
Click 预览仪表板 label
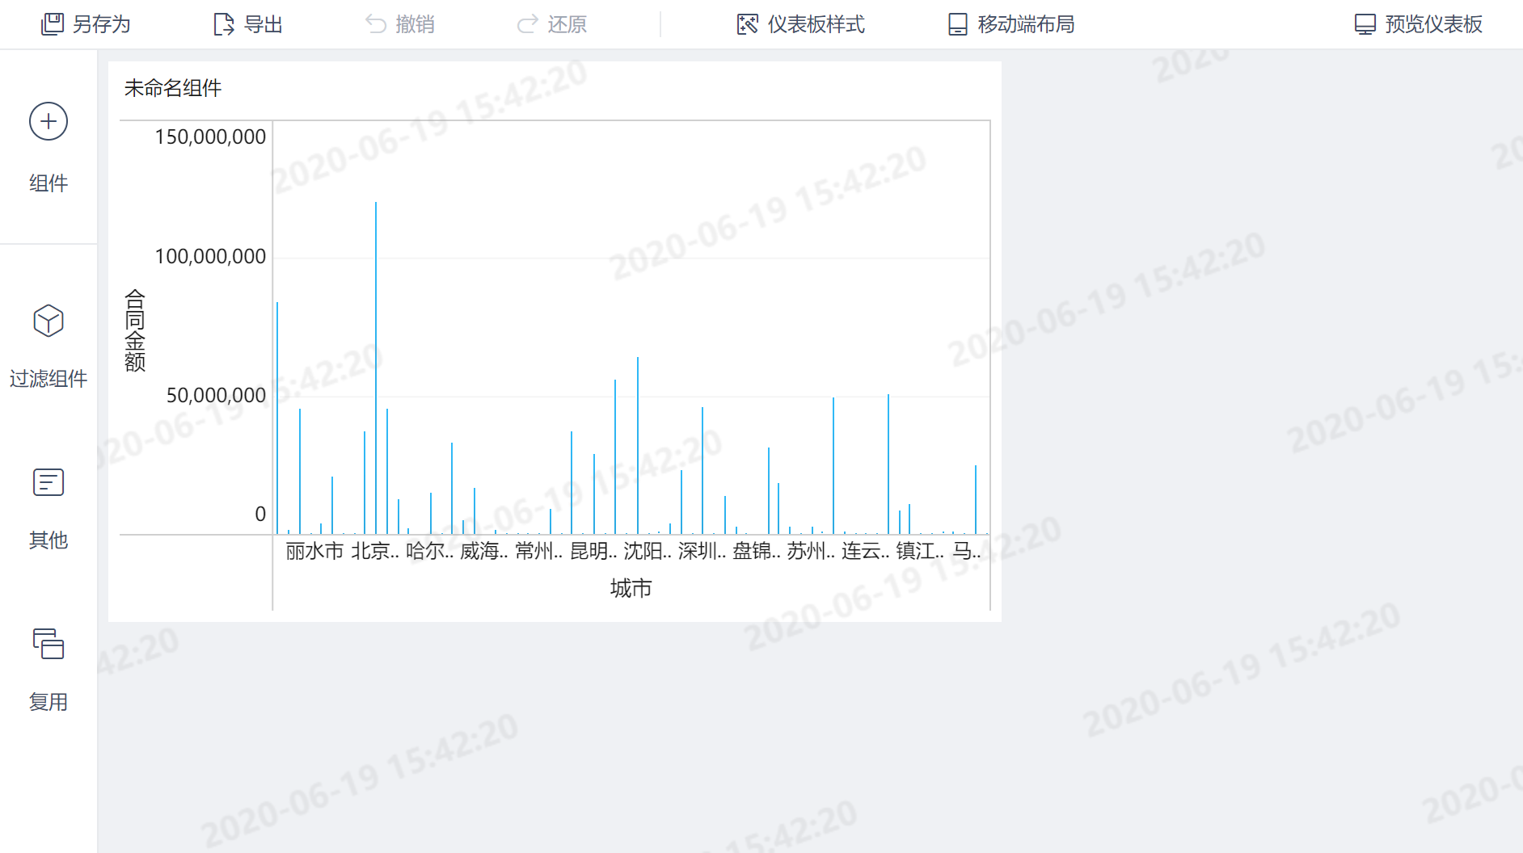(x=1434, y=24)
